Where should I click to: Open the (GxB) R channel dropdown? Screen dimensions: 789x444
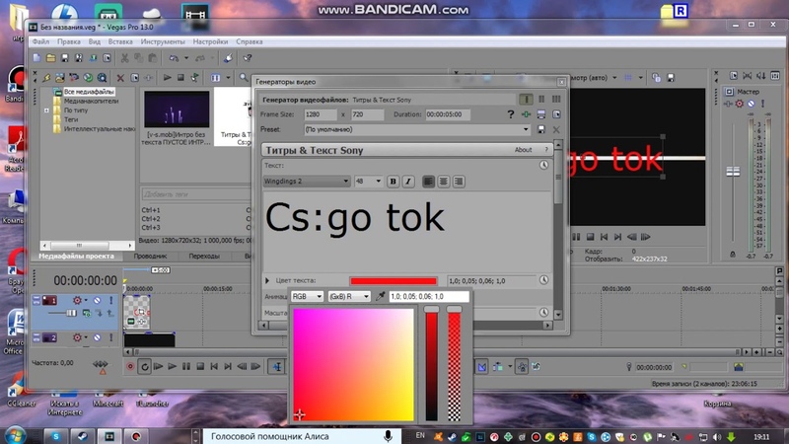349,297
